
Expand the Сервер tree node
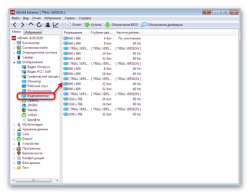click(14, 58)
